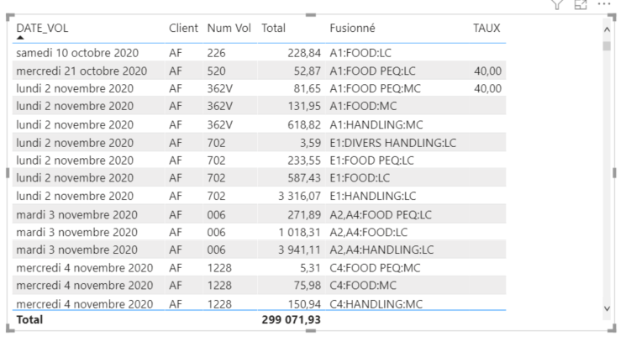The width and height of the screenshot is (631, 363).
Task: Click the Focus mode icon
Action: point(581,4)
